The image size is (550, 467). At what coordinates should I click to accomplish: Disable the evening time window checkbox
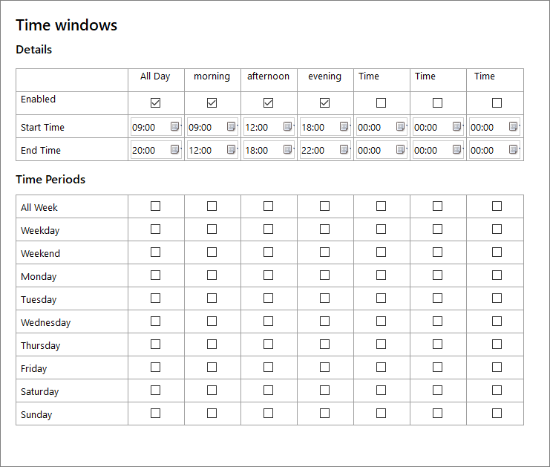click(x=325, y=102)
